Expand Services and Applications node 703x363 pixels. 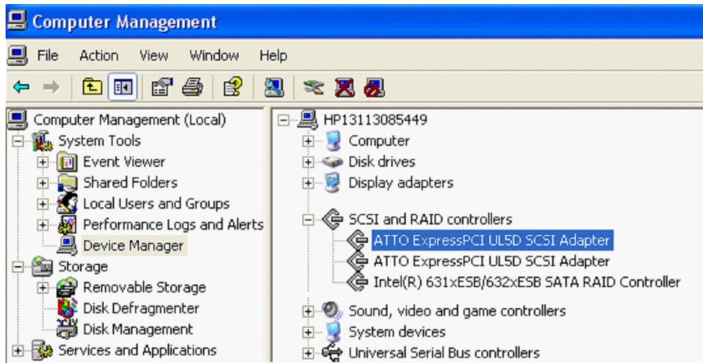coord(18,350)
